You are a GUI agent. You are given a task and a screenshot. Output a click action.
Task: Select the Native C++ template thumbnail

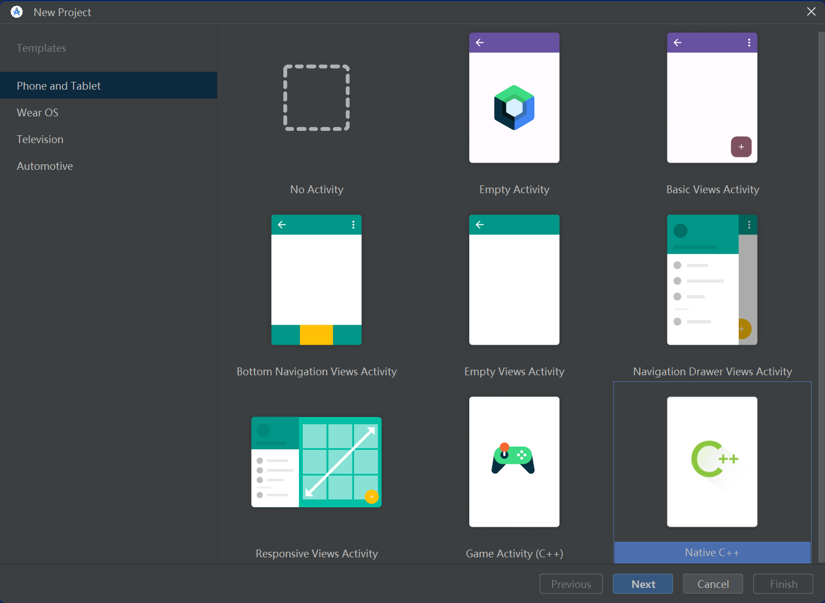[712, 462]
